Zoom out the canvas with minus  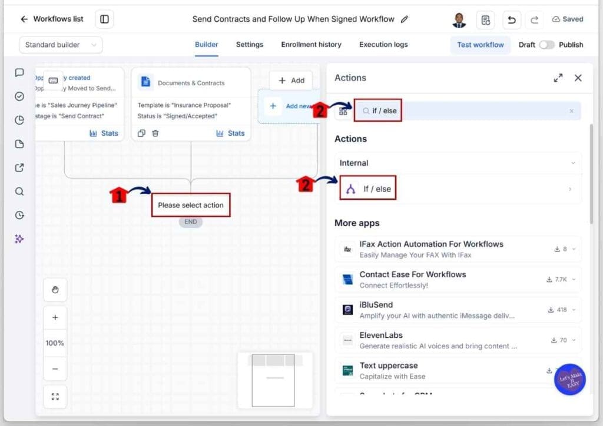tap(55, 369)
